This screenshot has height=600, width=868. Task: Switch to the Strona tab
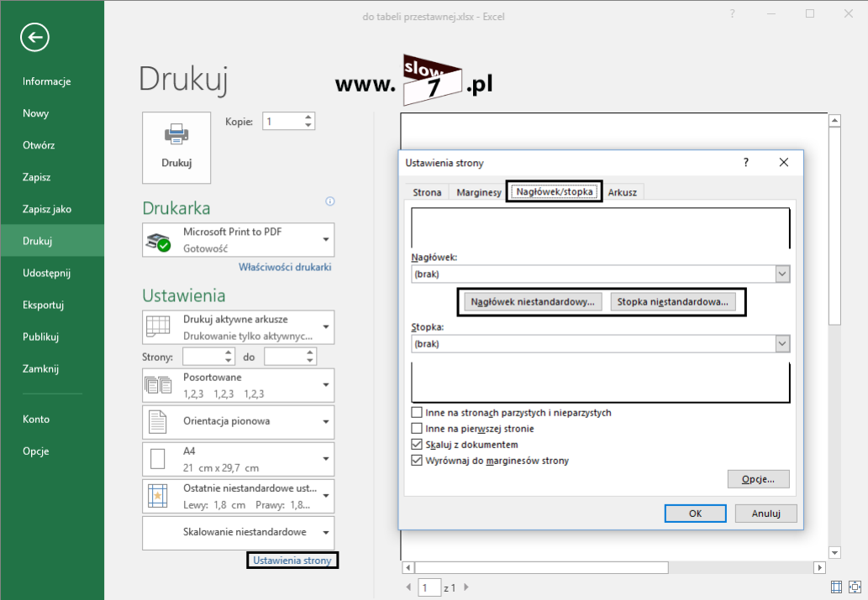click(427, 192)
